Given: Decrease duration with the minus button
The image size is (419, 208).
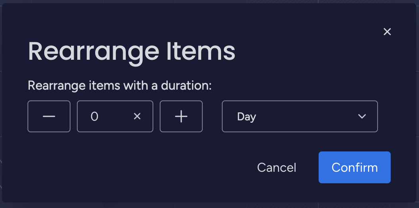Looking at the screenshot, I should pos(49,116).
